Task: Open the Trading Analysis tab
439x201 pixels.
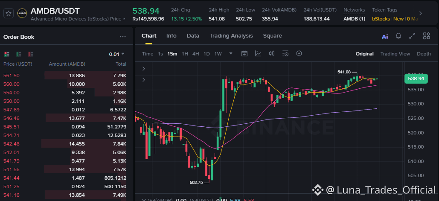Action: click(x=231, y=36)
